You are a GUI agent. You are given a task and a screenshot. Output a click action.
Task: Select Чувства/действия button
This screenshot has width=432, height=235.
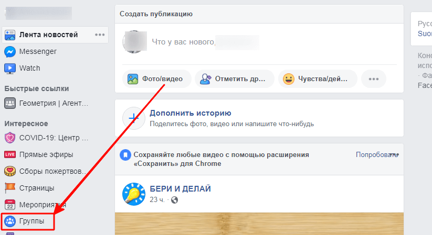(318, 79)
